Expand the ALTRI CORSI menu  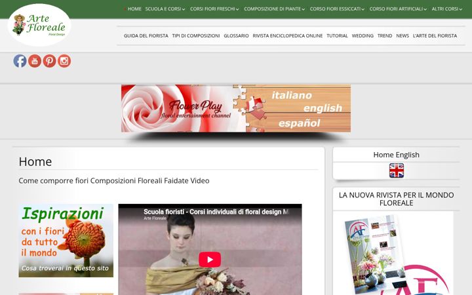446,9
